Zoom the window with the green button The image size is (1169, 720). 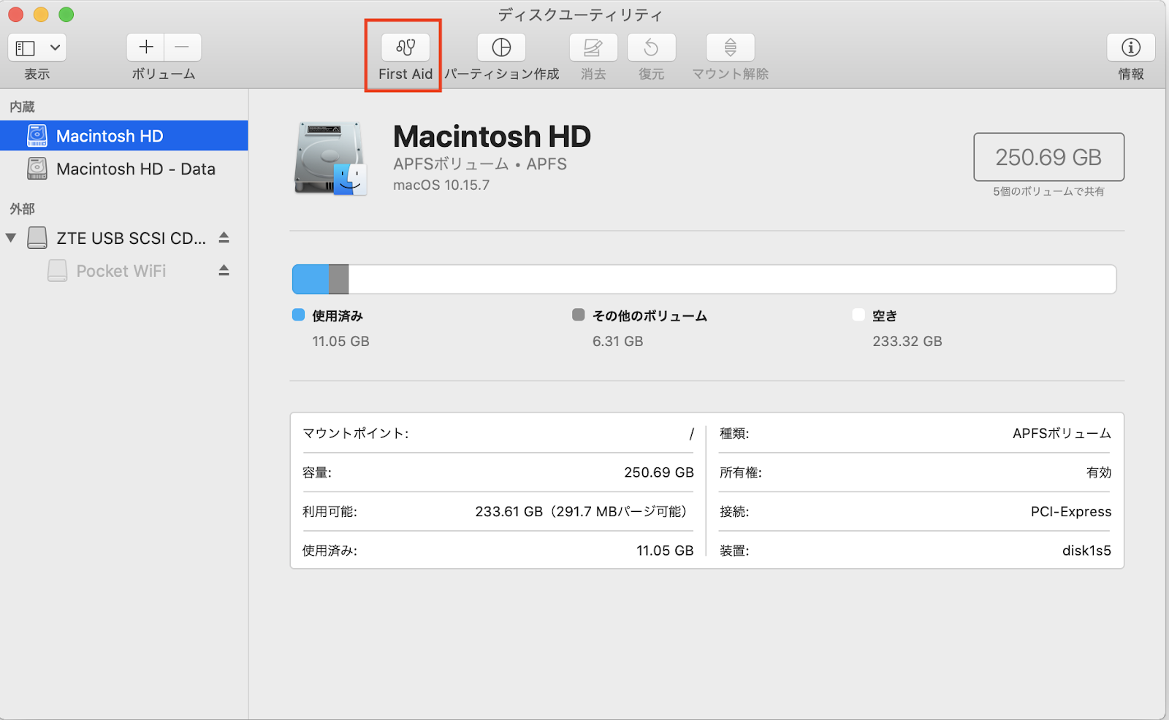tap(66, 14)
